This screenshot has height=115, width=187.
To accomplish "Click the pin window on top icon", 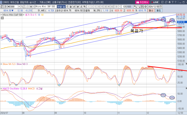I will coord(169,2).
